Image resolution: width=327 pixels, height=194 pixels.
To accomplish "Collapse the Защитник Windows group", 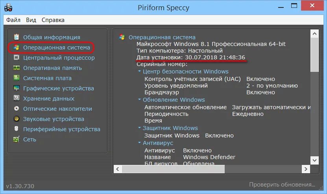I will coord(140,128).
